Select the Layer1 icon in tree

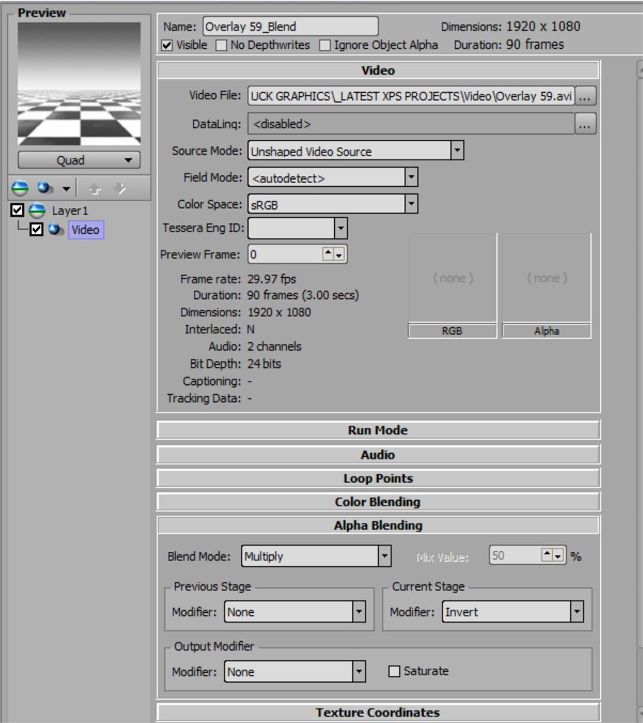[x=37, y=210]
